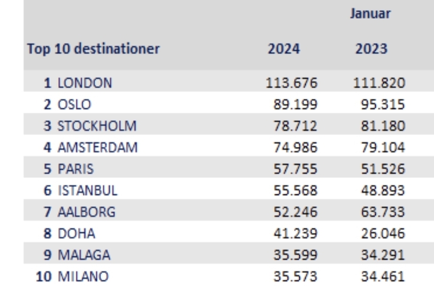
Task: Click the ISTANBUL destination name
Action: click(88, 190)
